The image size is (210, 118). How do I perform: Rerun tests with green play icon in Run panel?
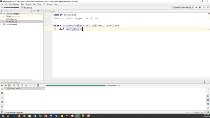pyautogui.click(x=2, y=85)
